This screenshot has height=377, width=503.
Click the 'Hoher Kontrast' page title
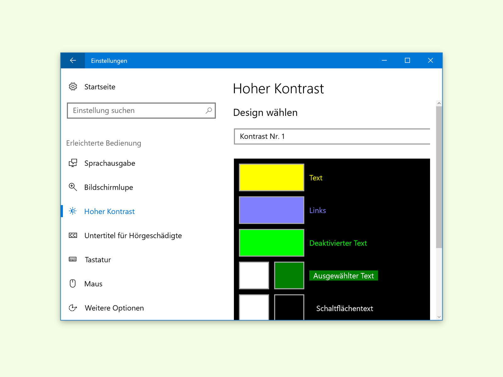pyautogui.click(x=279, y=89)
